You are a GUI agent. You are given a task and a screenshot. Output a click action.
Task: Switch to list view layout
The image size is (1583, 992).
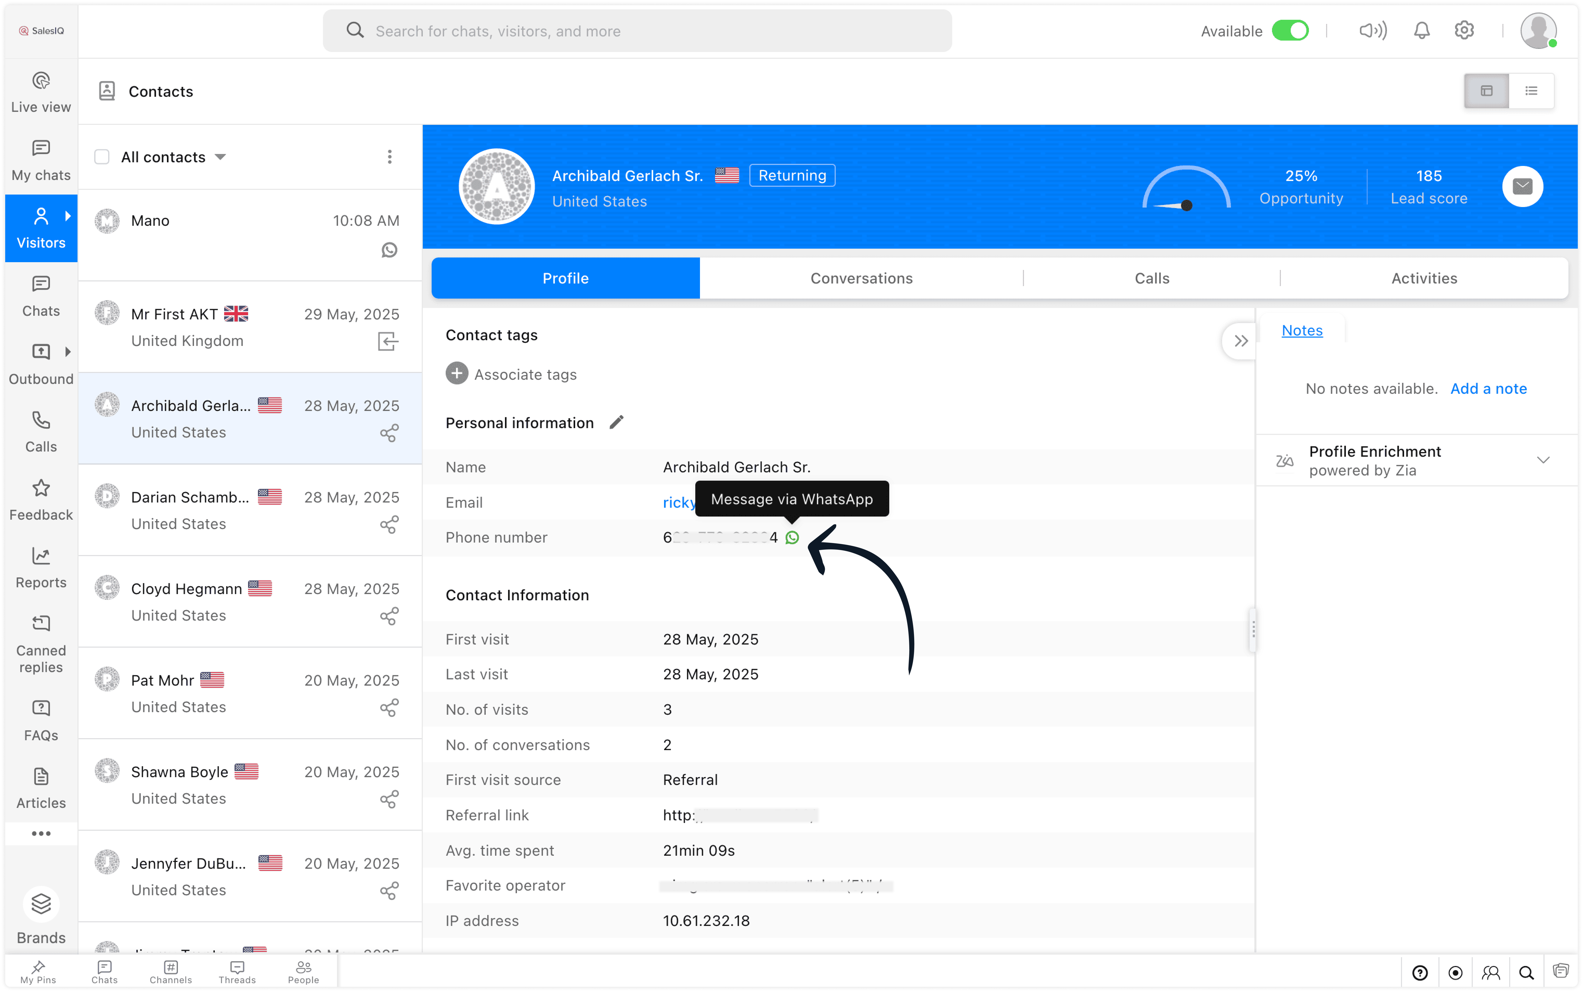click(x=1531, y=91)
